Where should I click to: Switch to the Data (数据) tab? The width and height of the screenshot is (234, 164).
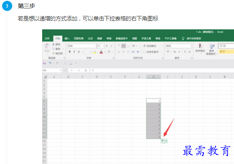[x=100, y=39]
